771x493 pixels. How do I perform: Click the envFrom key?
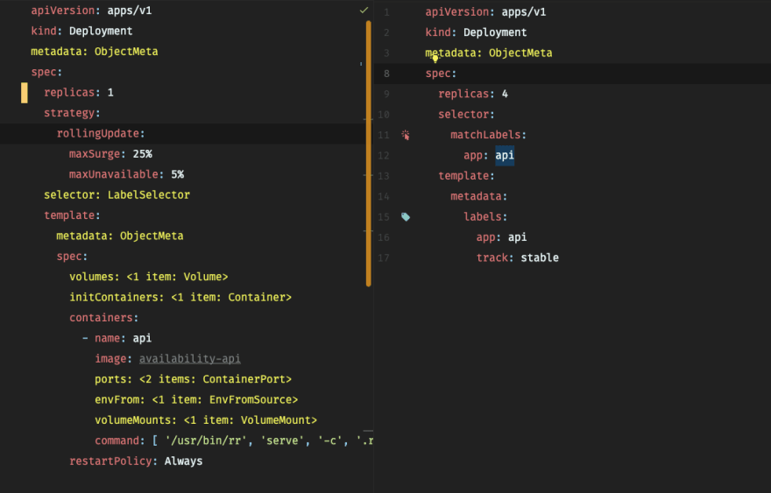click(117, 399)
